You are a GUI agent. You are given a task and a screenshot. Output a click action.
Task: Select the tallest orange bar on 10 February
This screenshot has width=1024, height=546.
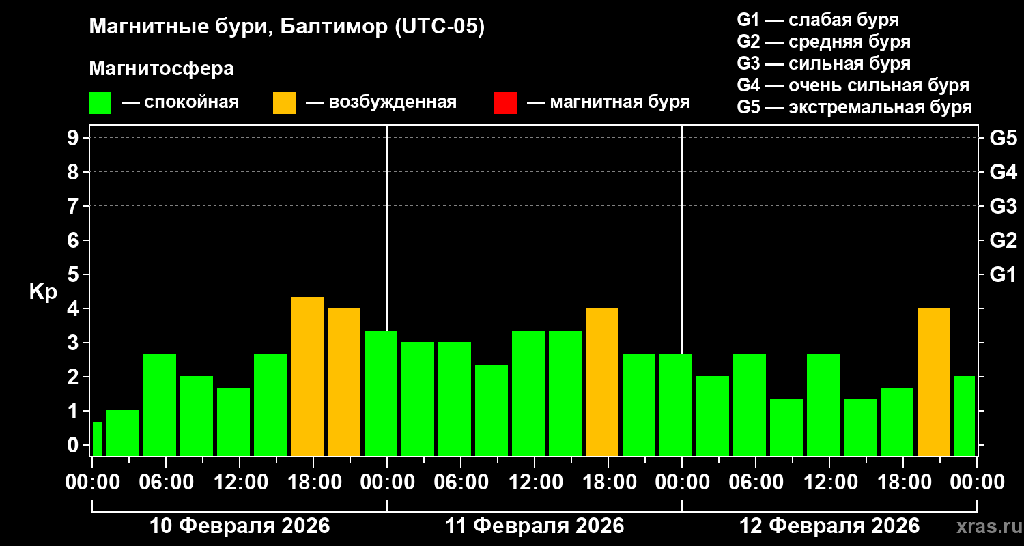[307, 376]
